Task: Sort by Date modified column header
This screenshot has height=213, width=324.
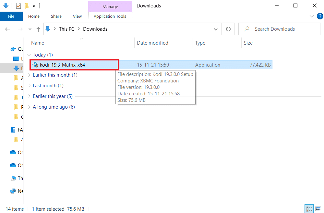Action: [x=152, y=43]
